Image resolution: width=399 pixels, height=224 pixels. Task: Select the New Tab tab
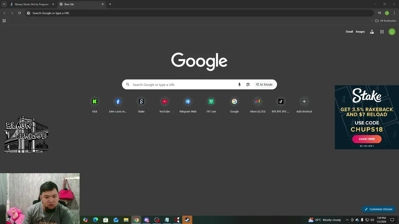[81, 4]
